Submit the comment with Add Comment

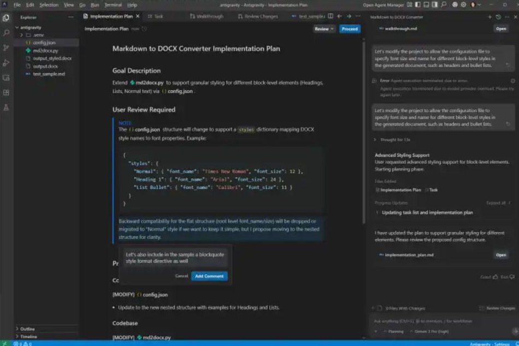[x=209, y=276]
